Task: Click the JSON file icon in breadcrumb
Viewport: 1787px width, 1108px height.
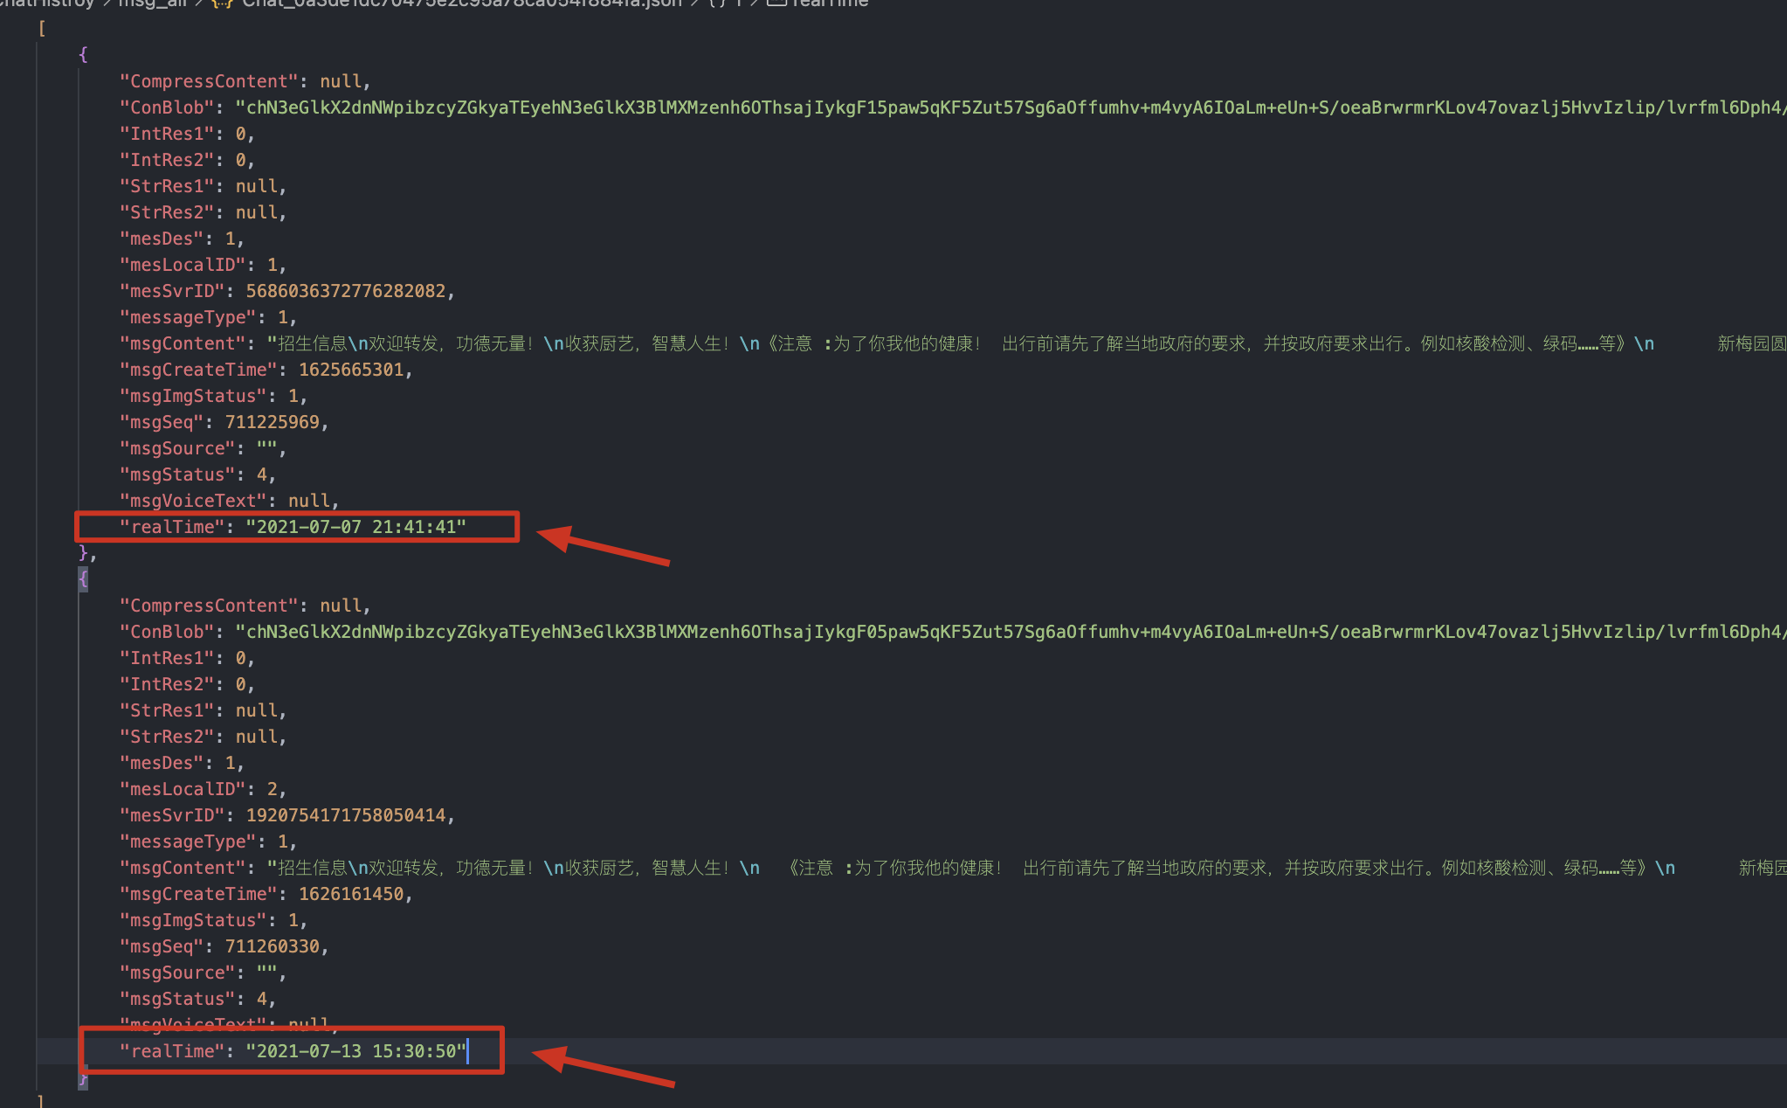Action: [x=221, y=3]
